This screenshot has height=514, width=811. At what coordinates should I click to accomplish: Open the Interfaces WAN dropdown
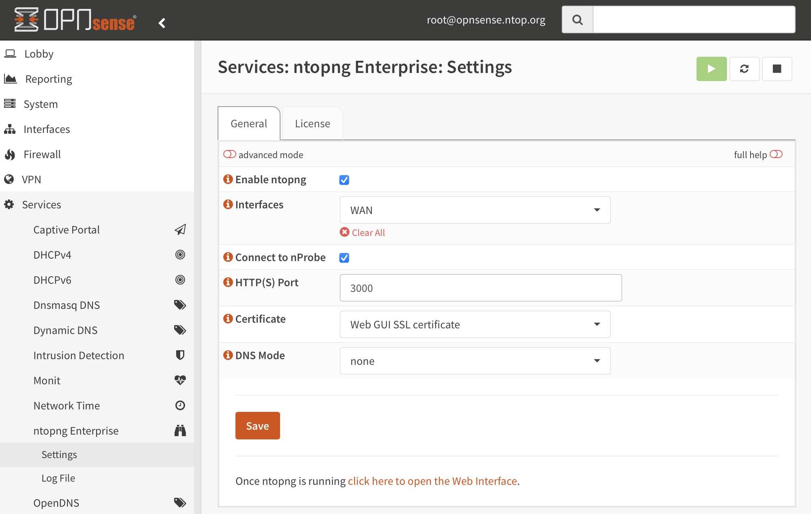(475, 210)
